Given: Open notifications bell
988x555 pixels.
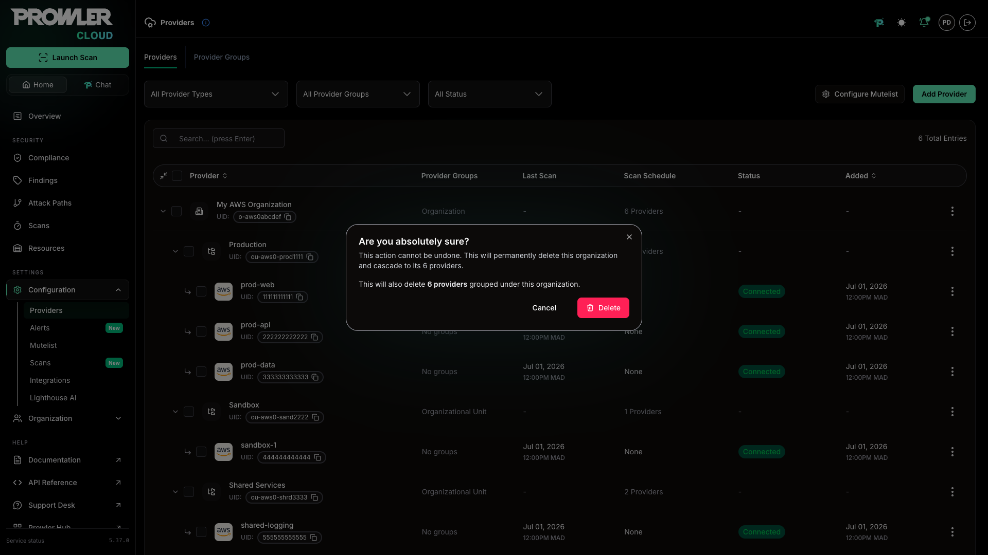Looking at the screenshot, I should 924,23.
